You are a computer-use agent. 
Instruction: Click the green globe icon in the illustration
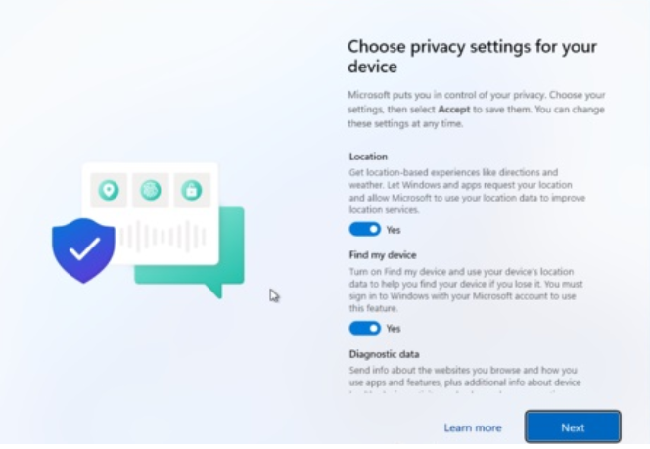coord(151,191)
